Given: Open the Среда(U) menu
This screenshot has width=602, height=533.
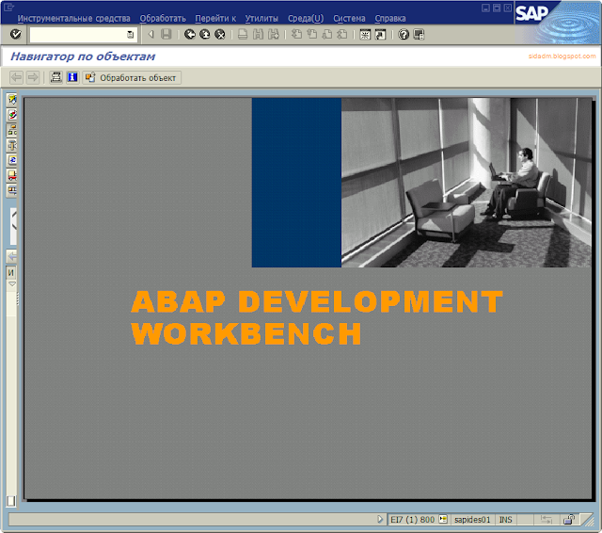Looking at the screenshot, I should coord(306,18).
